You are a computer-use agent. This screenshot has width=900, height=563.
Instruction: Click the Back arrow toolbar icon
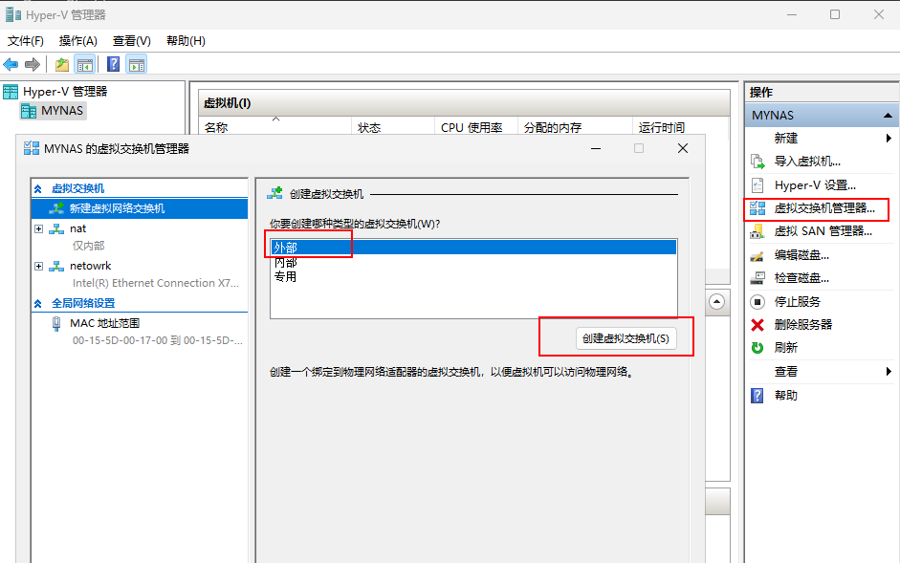coord(11,64)
